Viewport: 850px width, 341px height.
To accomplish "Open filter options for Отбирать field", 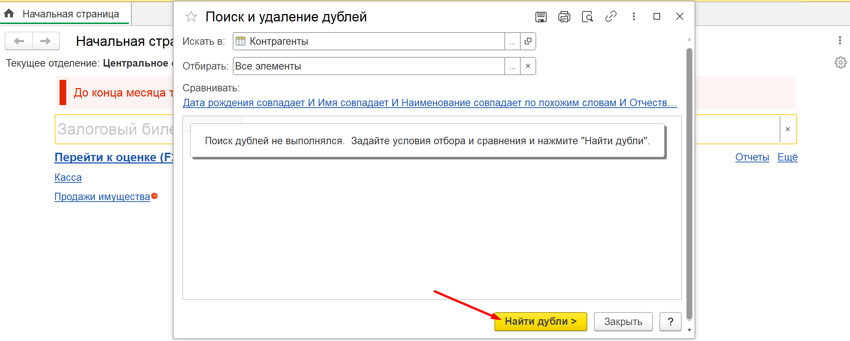I will click(513, 66).
